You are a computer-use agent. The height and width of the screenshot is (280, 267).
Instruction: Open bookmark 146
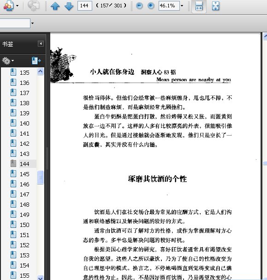click(x=24, y=185)
